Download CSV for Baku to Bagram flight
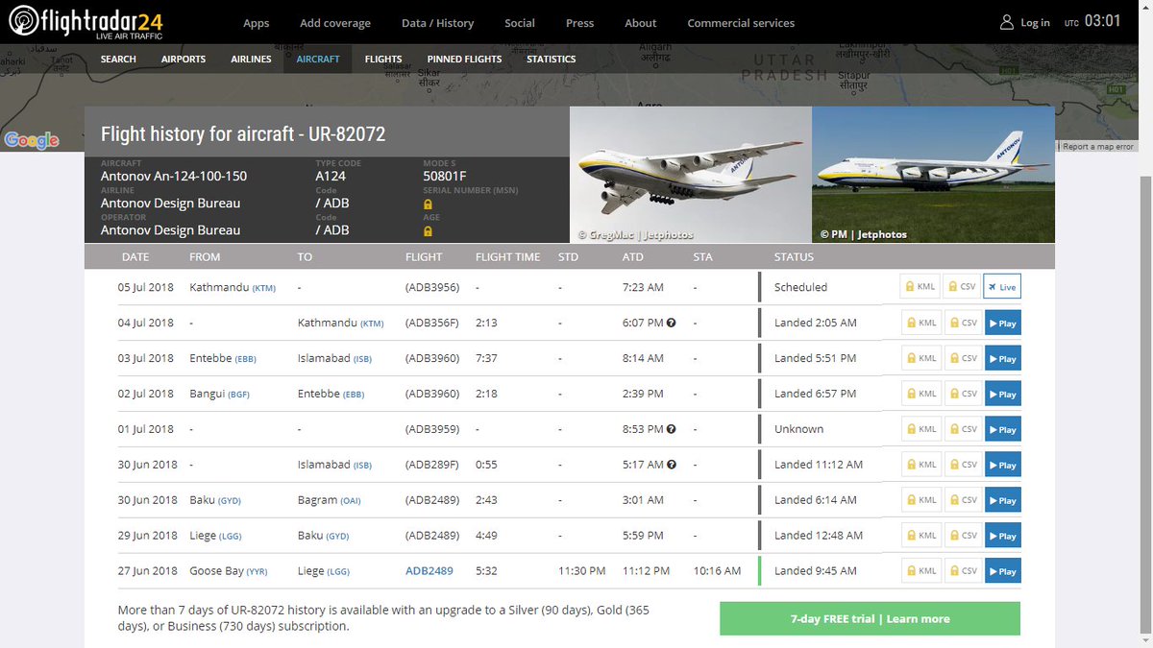Viewport: 1153px width, 648px height. click(962, 500)
